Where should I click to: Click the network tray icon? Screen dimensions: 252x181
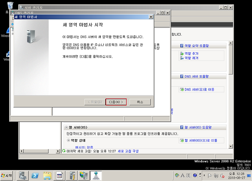pyautogui.click(x=216, y=176)
